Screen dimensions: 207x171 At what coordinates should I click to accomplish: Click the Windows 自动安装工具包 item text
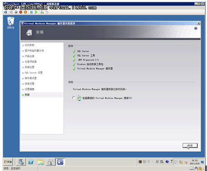(90, 64)
